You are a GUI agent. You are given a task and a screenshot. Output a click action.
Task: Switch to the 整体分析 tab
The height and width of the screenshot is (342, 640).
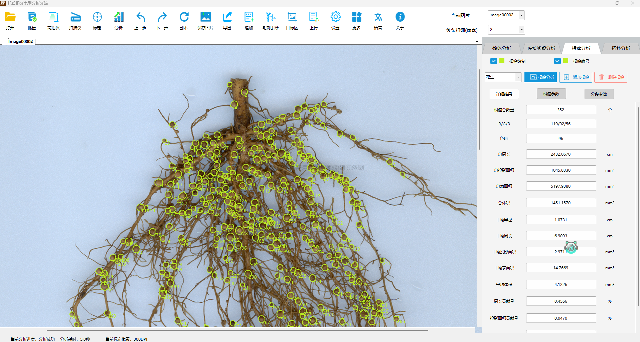(x=501, y=48)
